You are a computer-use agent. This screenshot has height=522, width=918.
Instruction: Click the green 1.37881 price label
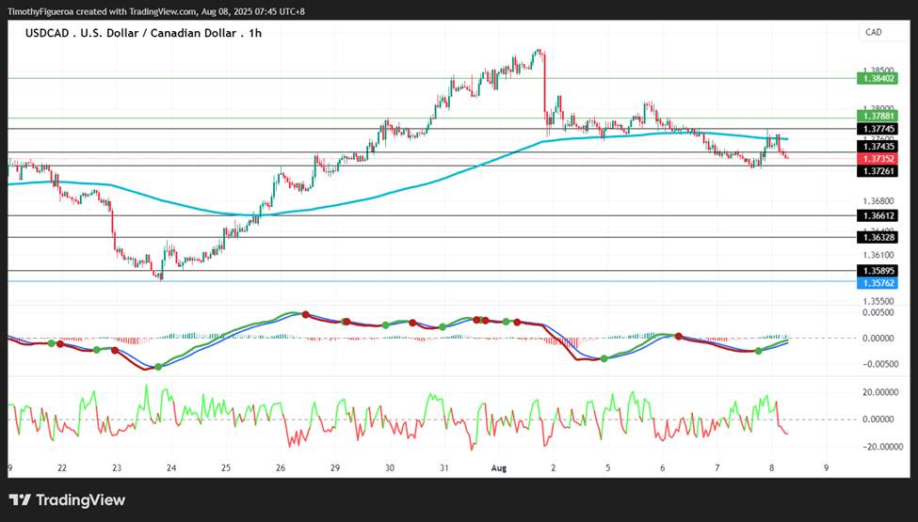[877, 117]
